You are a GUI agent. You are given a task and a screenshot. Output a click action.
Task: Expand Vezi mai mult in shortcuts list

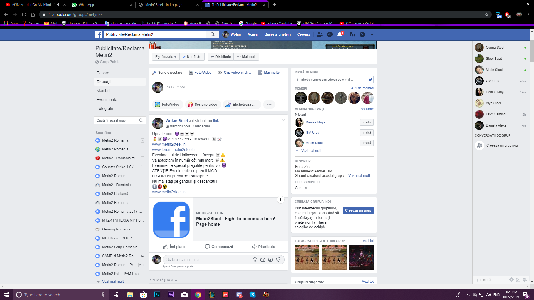coord(113,282)
